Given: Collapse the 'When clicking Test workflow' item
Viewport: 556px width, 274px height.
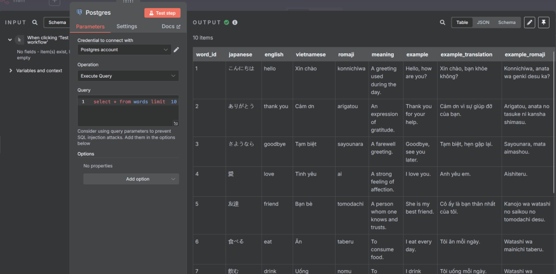Looking at the screenshot, I should [10, 40].
